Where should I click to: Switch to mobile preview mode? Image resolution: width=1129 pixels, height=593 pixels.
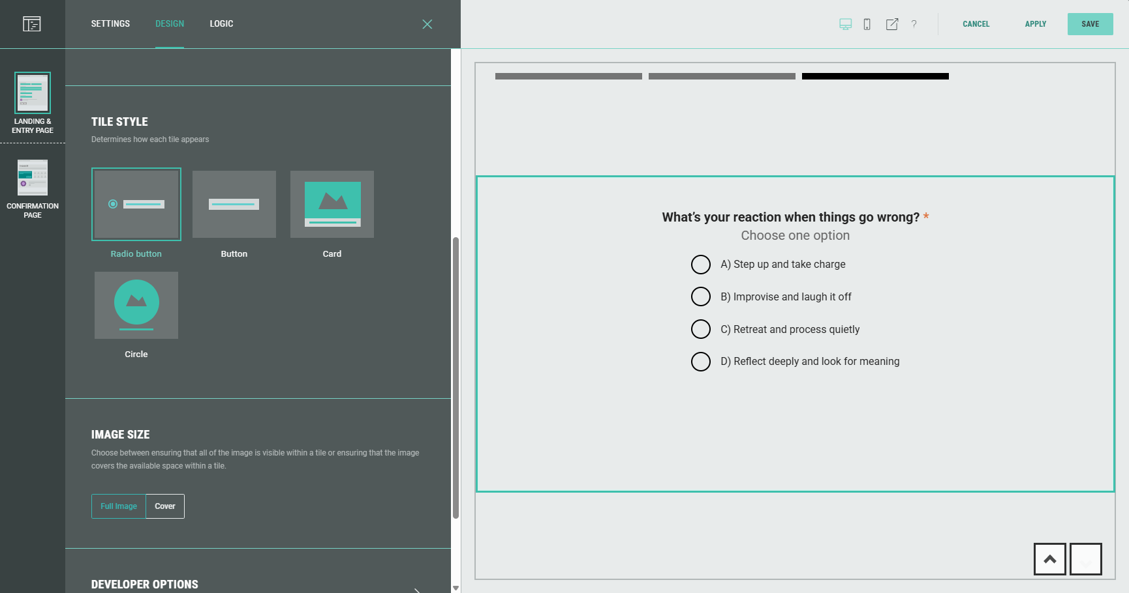click(x=867, y=24)
